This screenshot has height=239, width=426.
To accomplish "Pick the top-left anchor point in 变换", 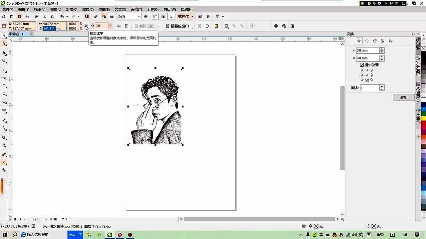I will (362, 70).
